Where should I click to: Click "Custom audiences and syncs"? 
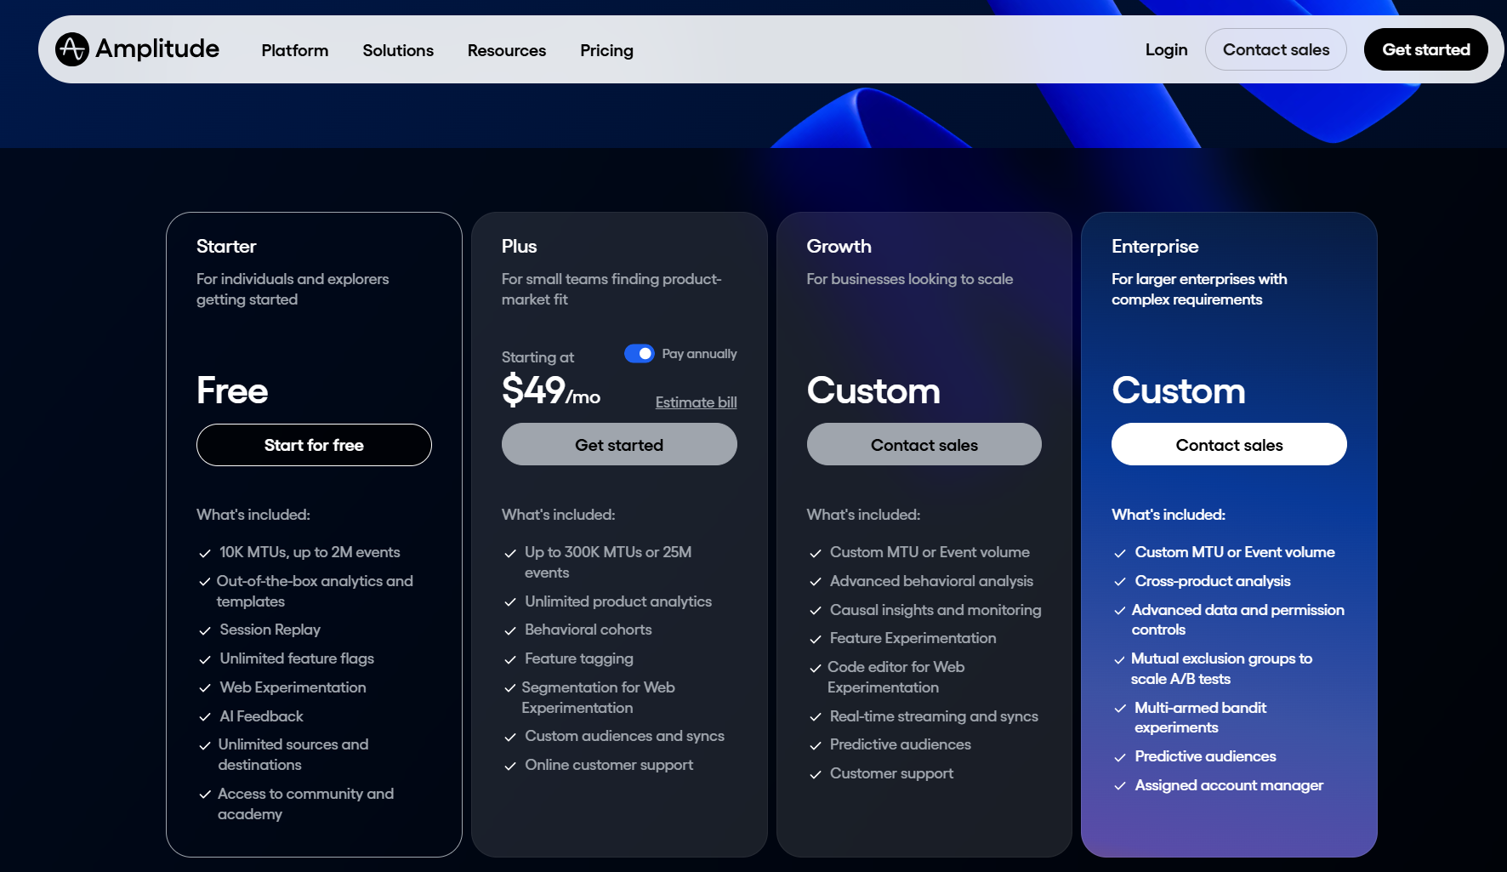point(624,736)
